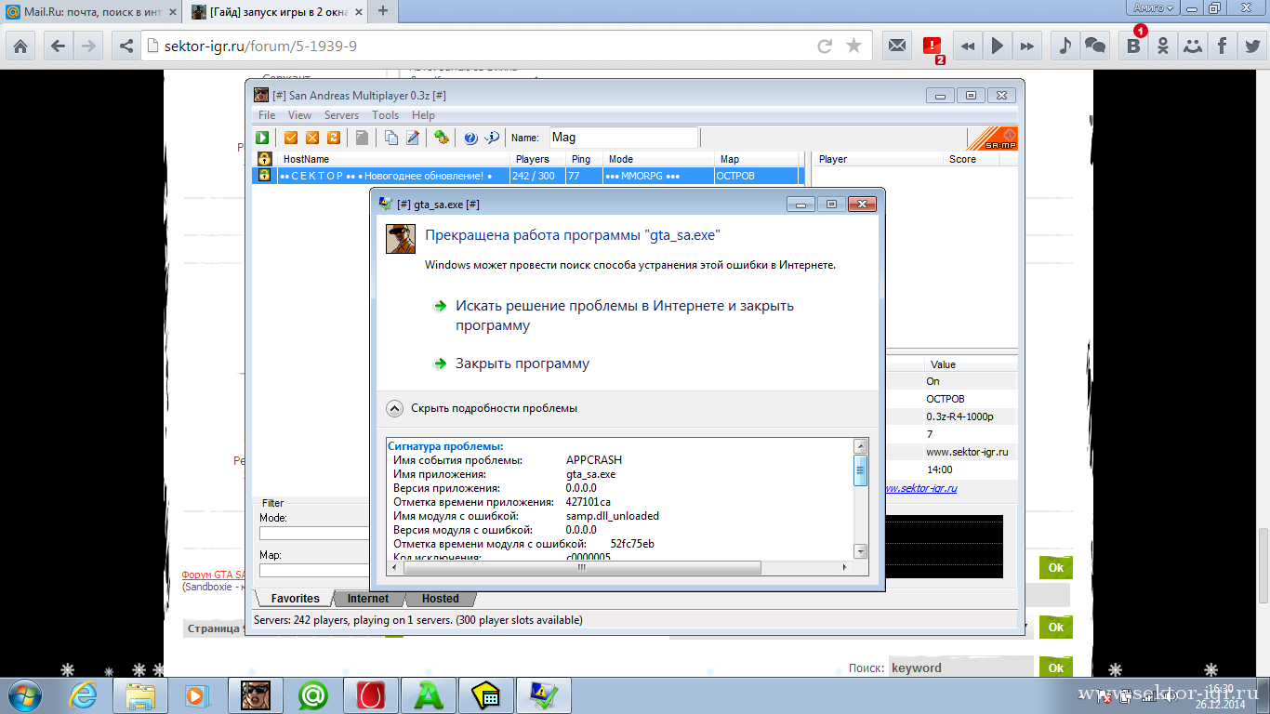Open the File menu in SA-MP window
This screenshot has height=714, width=1270.
tap(267, 115)
